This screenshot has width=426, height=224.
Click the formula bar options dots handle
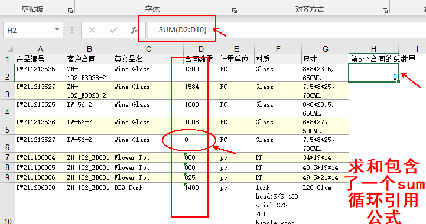pos(72,30)
